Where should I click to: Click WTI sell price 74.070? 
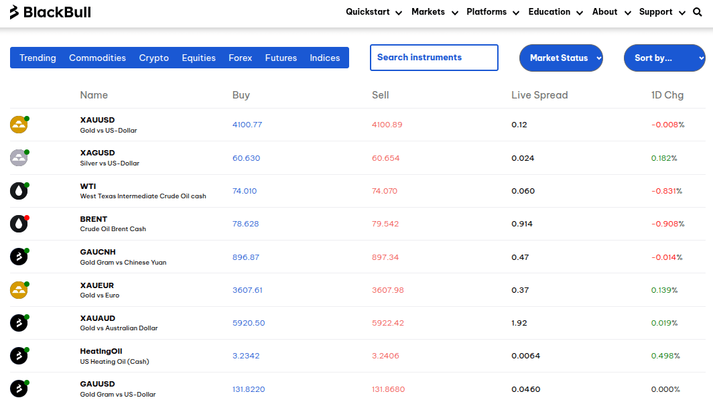(385, 191)
